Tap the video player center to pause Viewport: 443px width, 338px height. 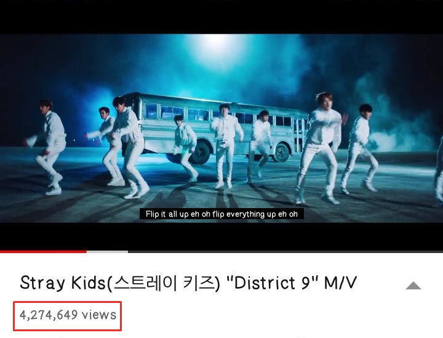tap(221, 128)
